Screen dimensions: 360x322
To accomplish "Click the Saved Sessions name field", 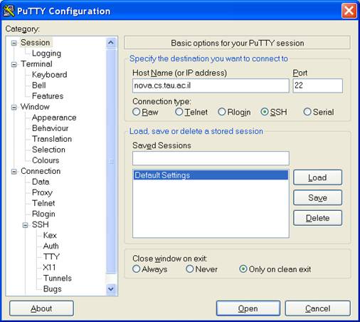I will (x=211, y=158).
